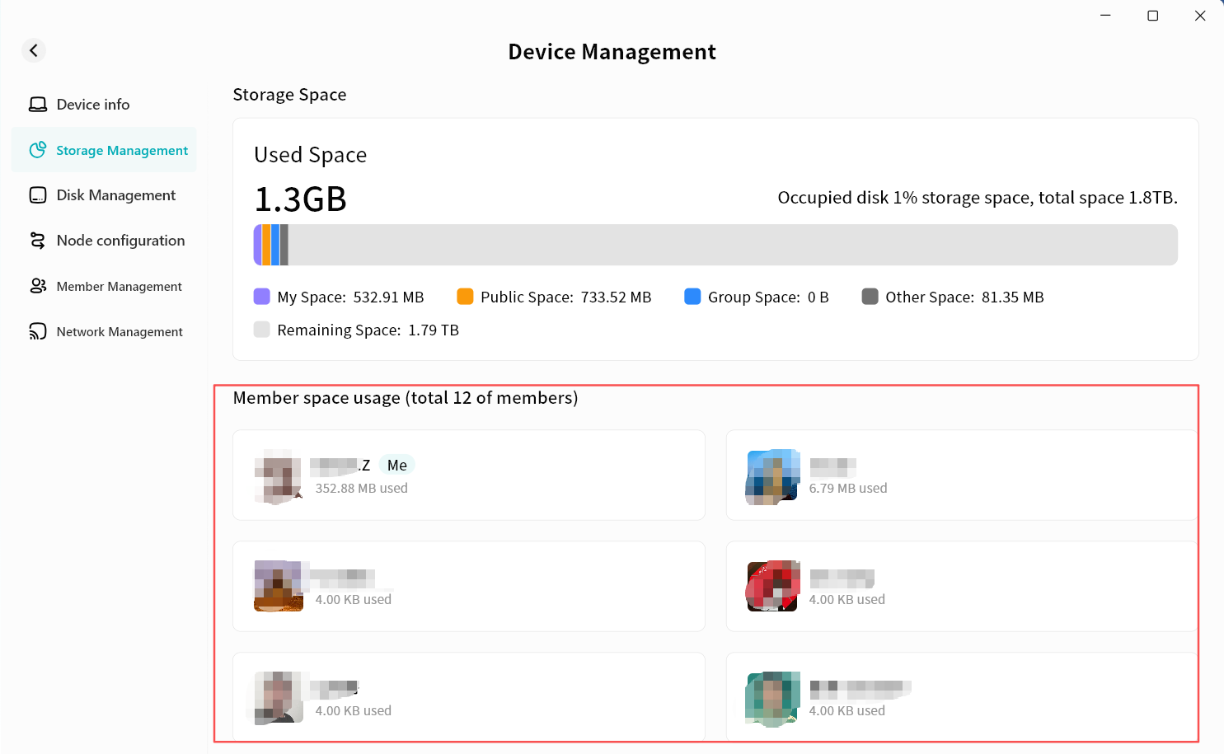Click the purple My Space swatch
This screenshot has width=1224, height=754.
point(262,297)
